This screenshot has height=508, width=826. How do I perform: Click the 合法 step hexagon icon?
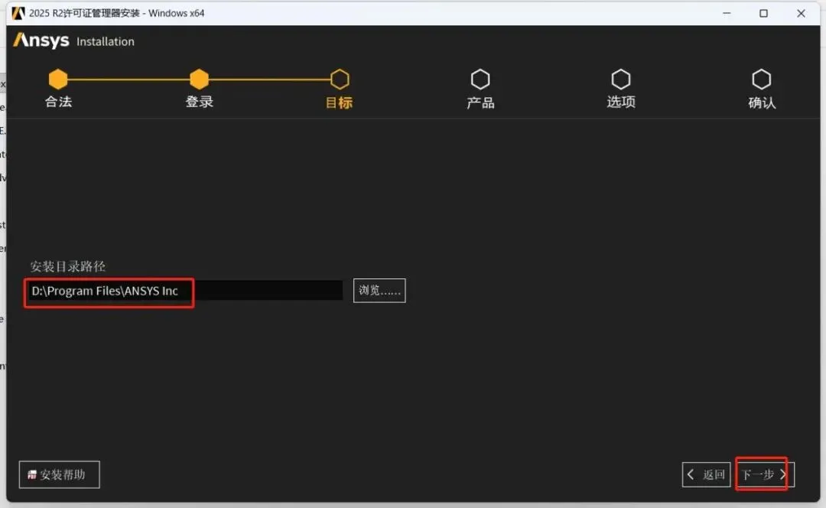[58, 80]
